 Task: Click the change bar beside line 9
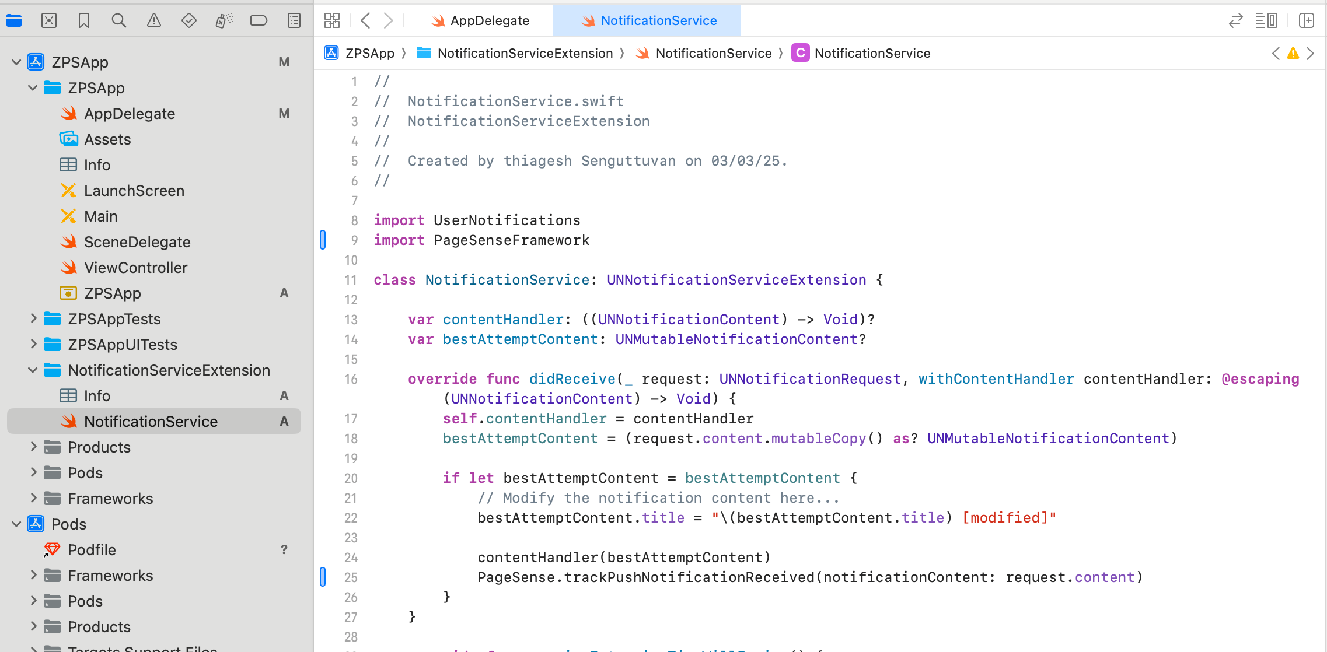point(323,240)
